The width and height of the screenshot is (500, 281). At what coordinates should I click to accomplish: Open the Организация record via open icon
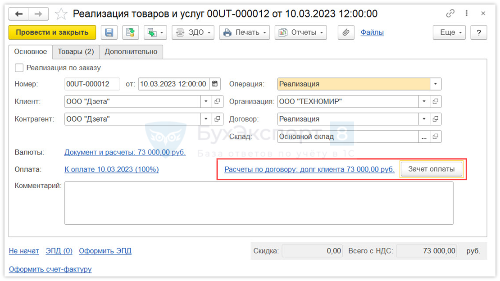coord(435,102)
